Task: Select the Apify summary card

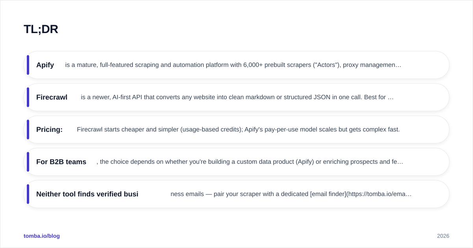Action: tap(236, 65)
